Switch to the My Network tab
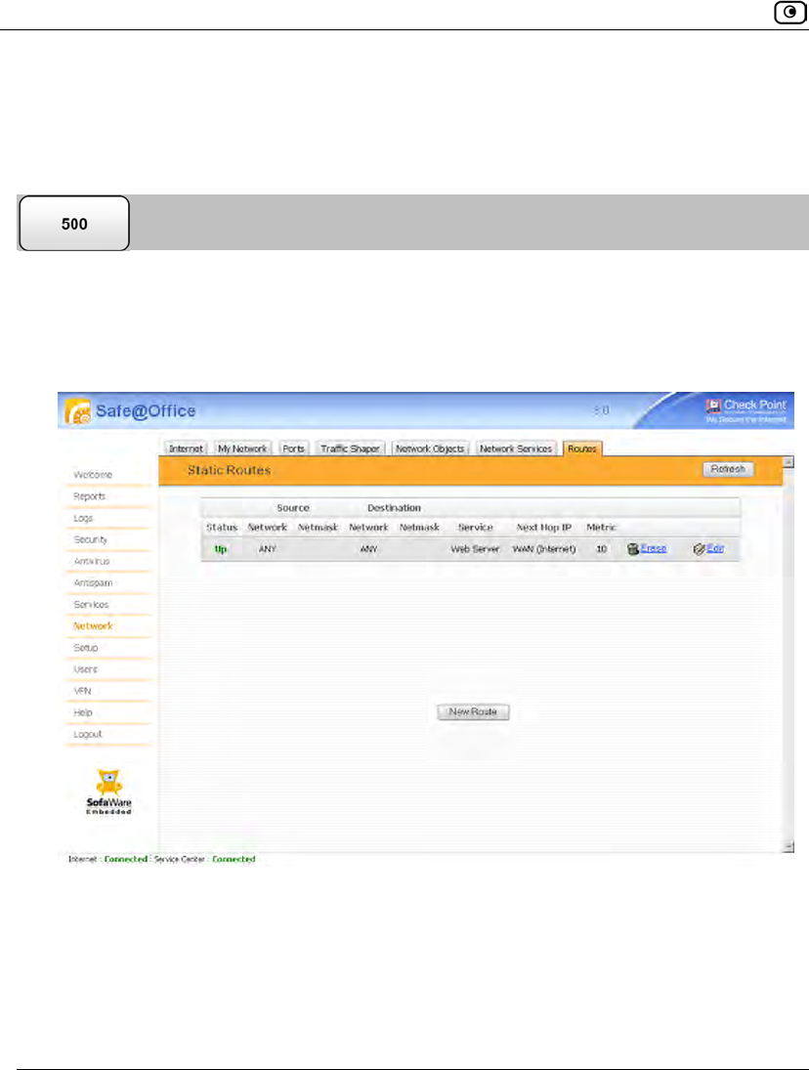Viewport: 809px width, 1070px height. coord(242,449)
